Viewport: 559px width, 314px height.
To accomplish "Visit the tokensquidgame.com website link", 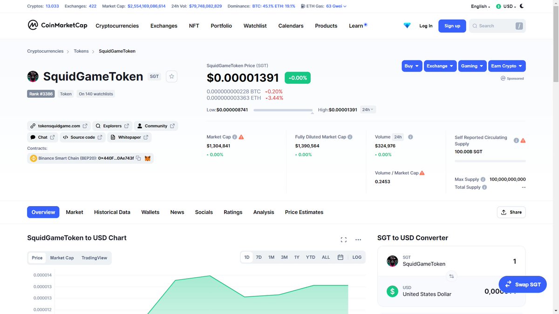I will tap(59, 126).
